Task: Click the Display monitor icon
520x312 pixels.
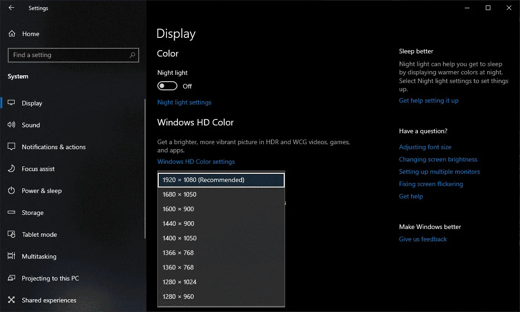Action: point(11,103)
